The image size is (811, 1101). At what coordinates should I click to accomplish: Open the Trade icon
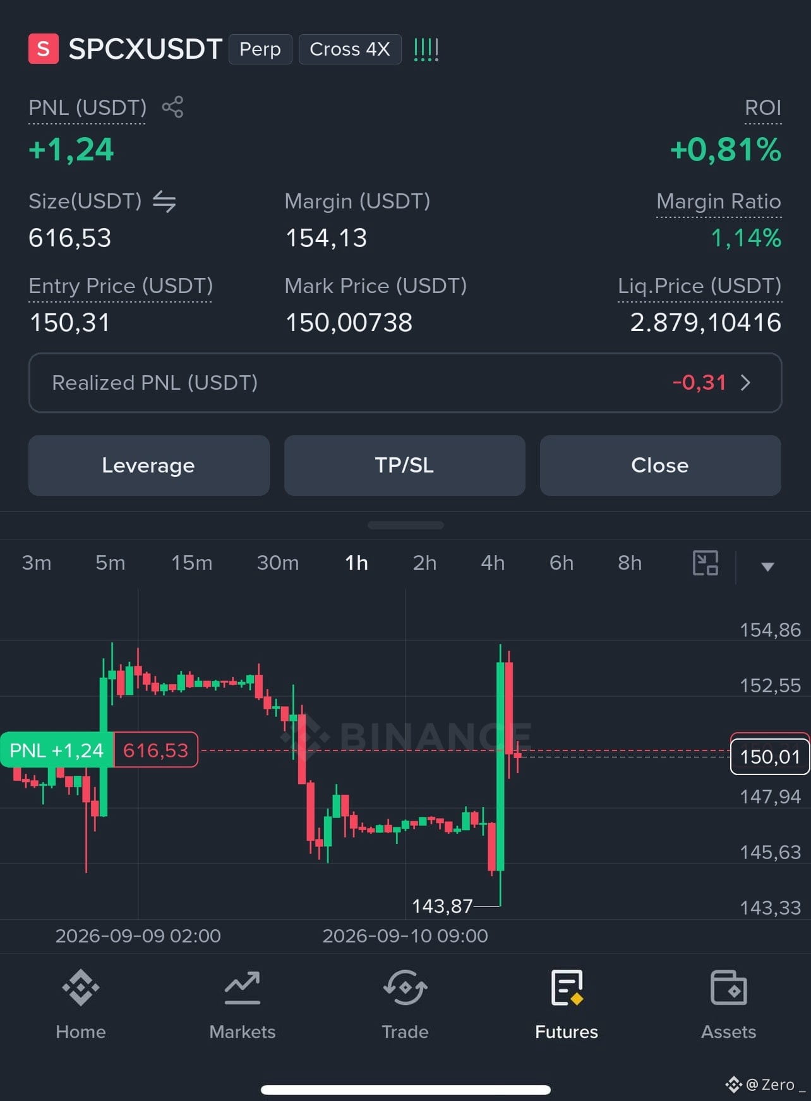(405, 987)
